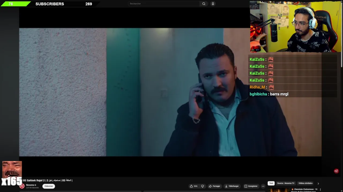
Task: Open the Nessma channel avatar
Action: pyautogui.click(x=22, y=186)
